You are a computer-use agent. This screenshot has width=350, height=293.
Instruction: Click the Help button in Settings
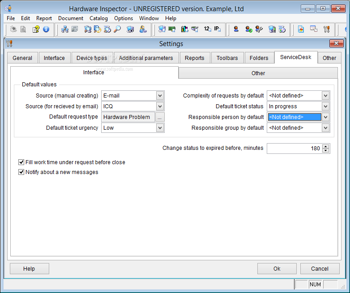(x=29, y=269)
